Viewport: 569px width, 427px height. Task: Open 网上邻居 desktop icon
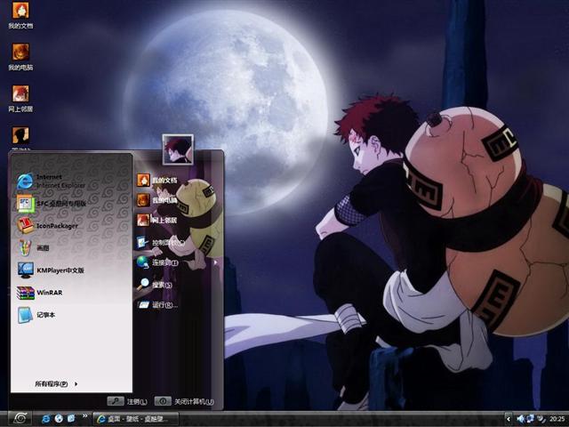coord(20,99)
